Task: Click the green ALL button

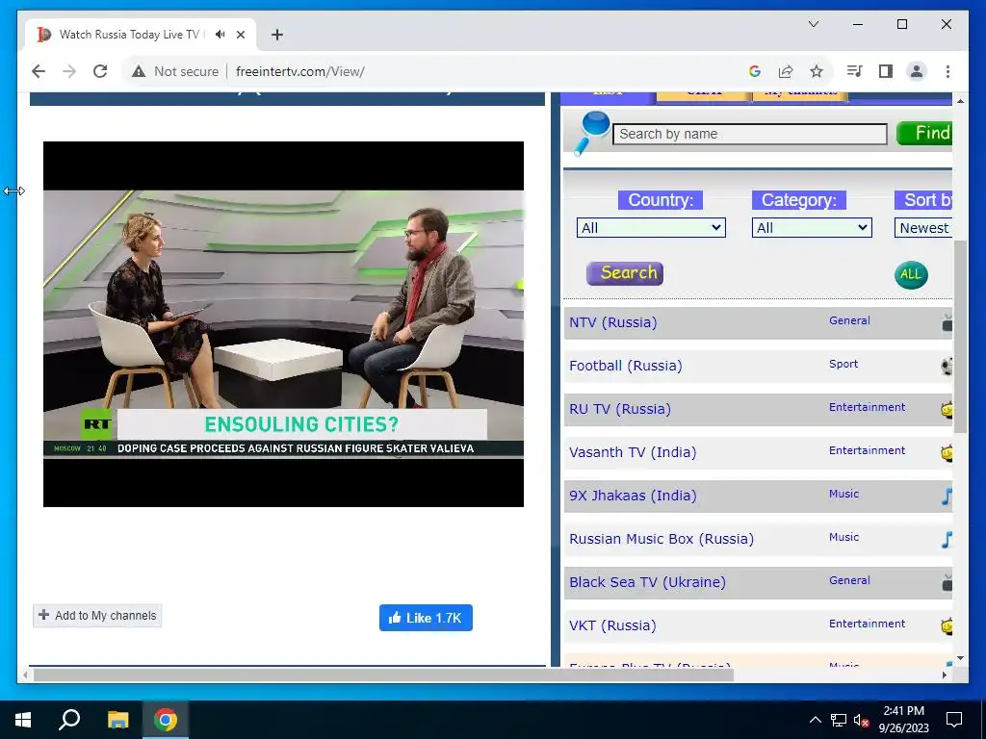Action: [911, 274]
